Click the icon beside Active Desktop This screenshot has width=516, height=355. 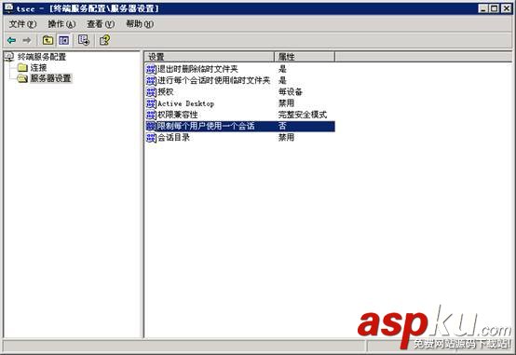pyautogui.click(x=151, y=103)
